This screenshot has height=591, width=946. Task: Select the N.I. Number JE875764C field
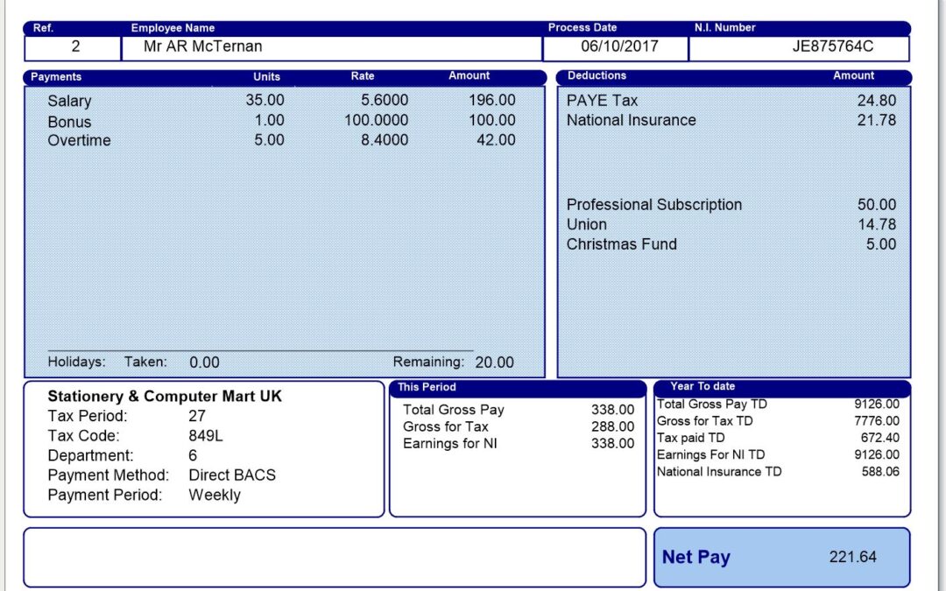(832, 47)
